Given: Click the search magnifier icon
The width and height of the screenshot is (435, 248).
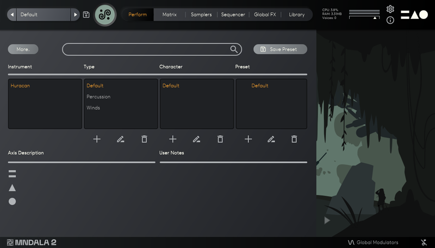Looking at the screenshot, I should coord(234,49).
